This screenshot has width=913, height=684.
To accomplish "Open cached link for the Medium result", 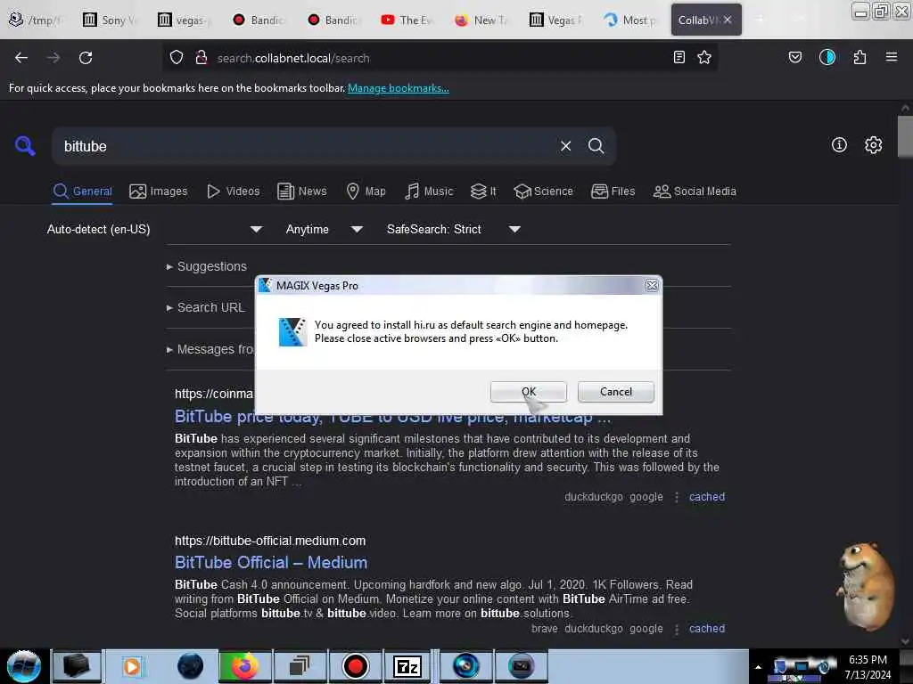I will [x=707, y=629].
